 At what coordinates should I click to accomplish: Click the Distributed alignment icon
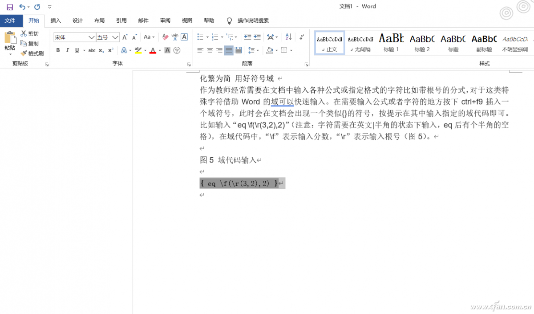(238, 50)
